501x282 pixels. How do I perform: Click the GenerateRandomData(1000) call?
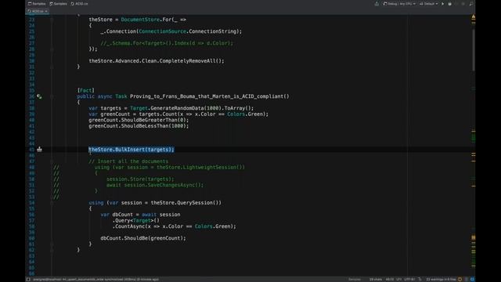186,108
